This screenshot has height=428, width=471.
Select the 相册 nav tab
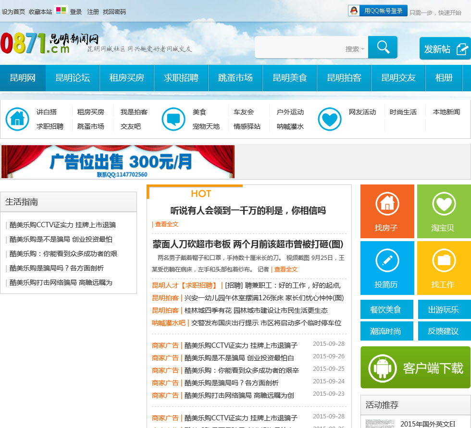point(444,78)
